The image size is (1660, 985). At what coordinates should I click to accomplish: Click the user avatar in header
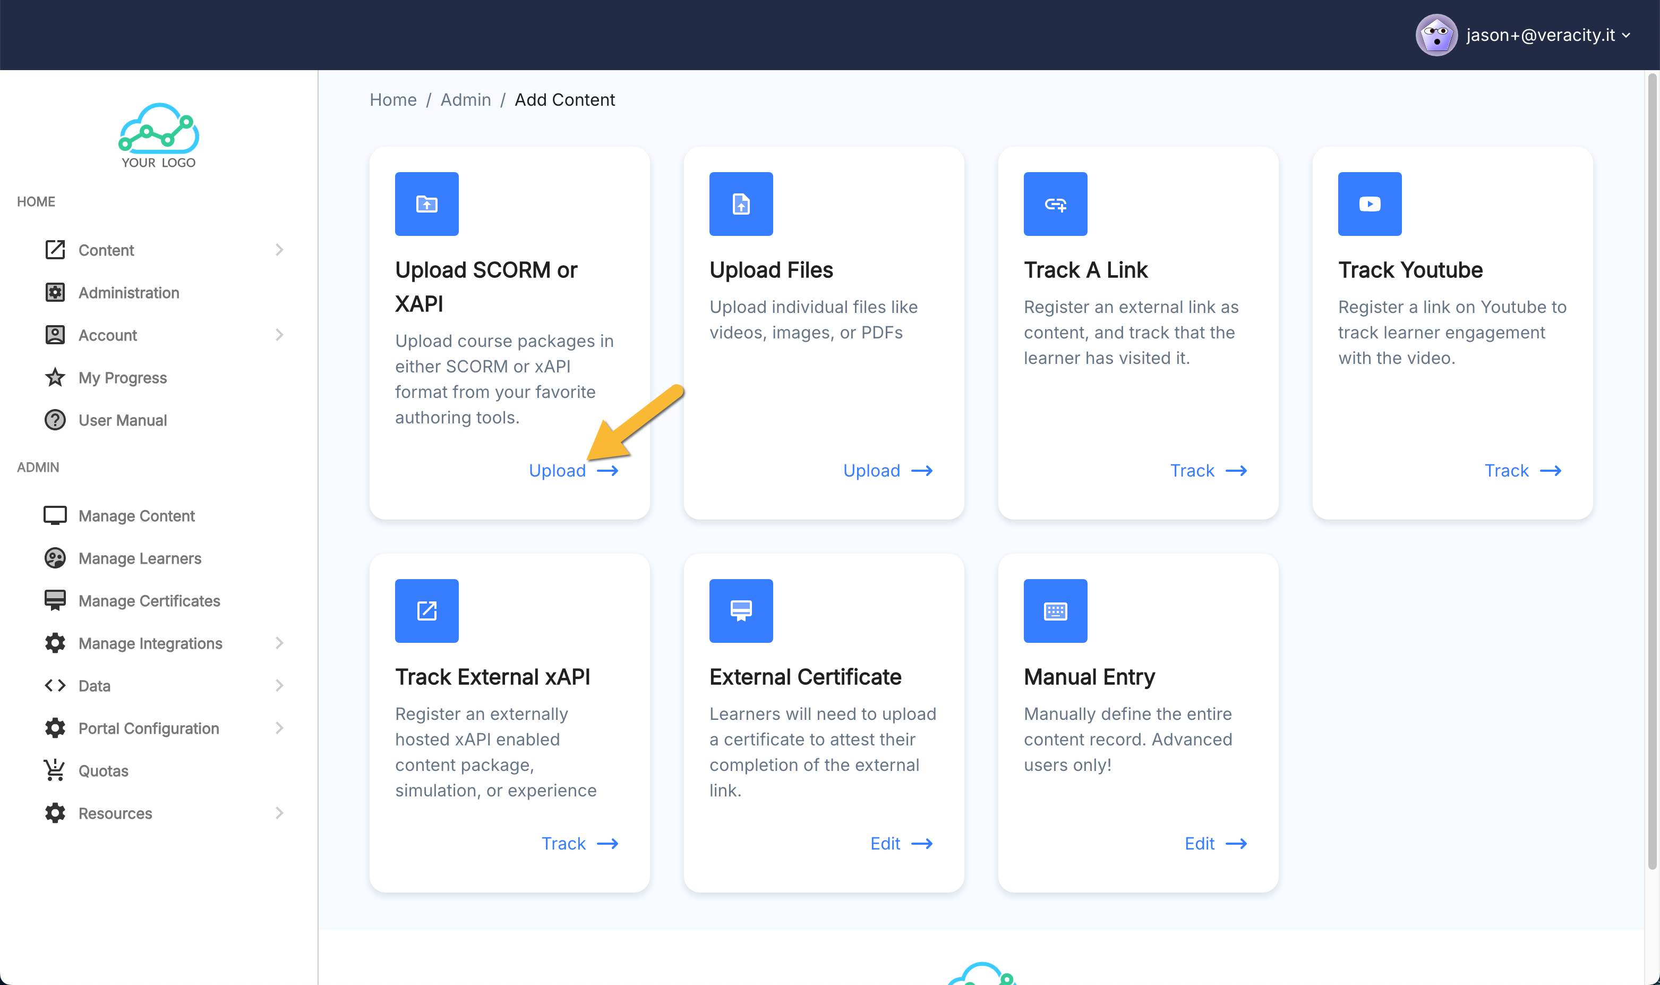pos(1436,35)
